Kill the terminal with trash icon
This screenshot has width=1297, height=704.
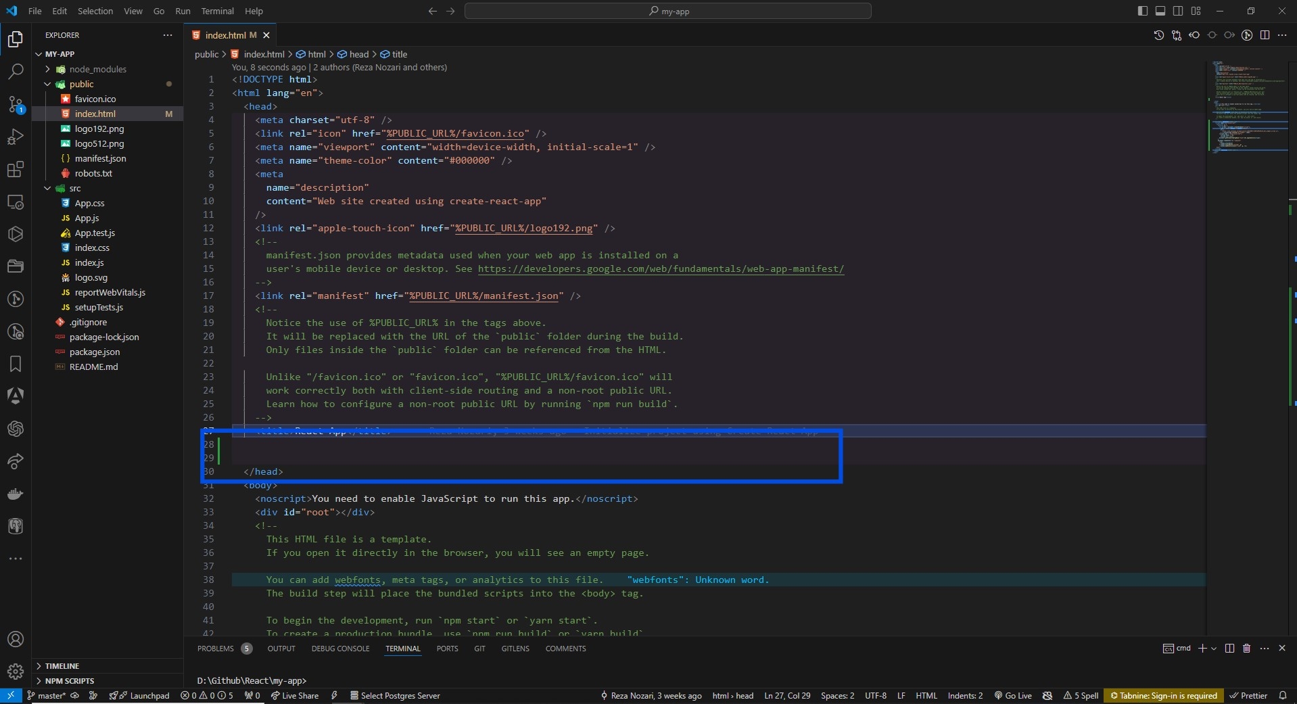tap(1247, 648)
